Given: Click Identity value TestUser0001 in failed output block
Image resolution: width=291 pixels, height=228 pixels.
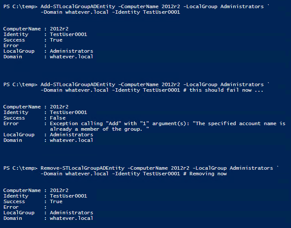Looking at the screenshot, I should (x=68, y=112).
